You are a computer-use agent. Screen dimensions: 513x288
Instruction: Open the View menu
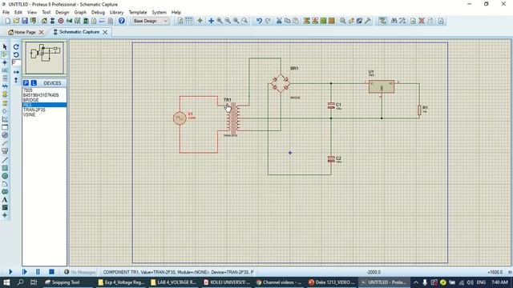point(32,13)
